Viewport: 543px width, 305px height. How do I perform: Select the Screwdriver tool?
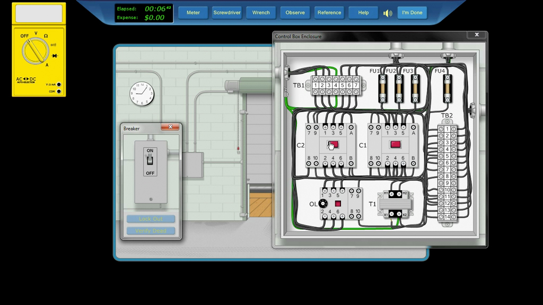pos(226,13)
